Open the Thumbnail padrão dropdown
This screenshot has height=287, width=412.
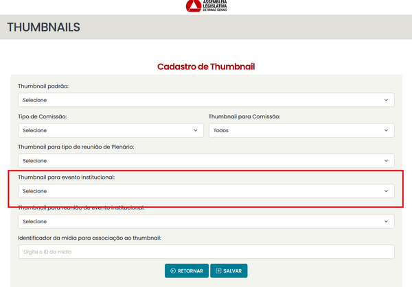click(x=206, y=100)
